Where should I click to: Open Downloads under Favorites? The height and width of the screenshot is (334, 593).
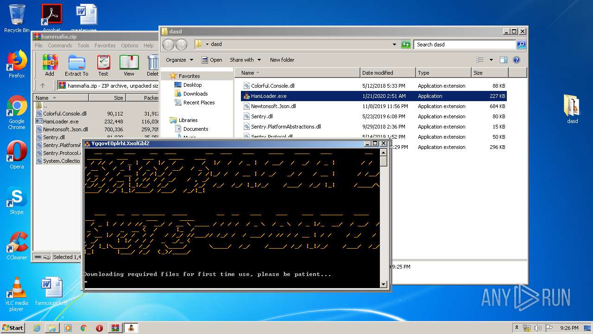196,94
